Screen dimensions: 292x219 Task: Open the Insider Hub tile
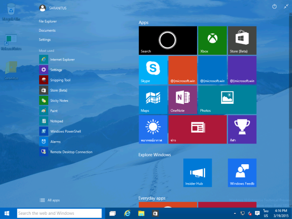click(x=198, y=173)
